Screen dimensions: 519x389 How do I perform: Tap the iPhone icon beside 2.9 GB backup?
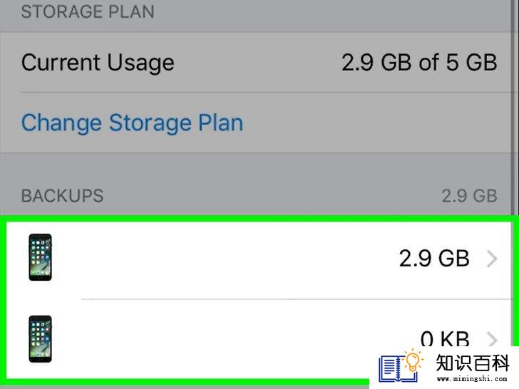(40, 257)
